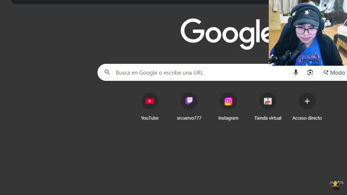Start voice search with the microphone icon

pos(296,72)
